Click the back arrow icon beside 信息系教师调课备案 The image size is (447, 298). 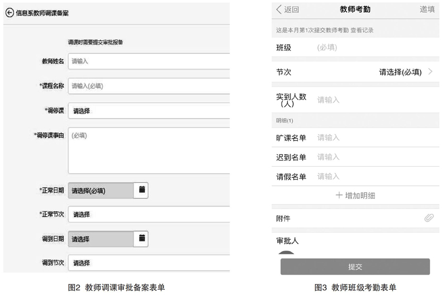[9, 13]
